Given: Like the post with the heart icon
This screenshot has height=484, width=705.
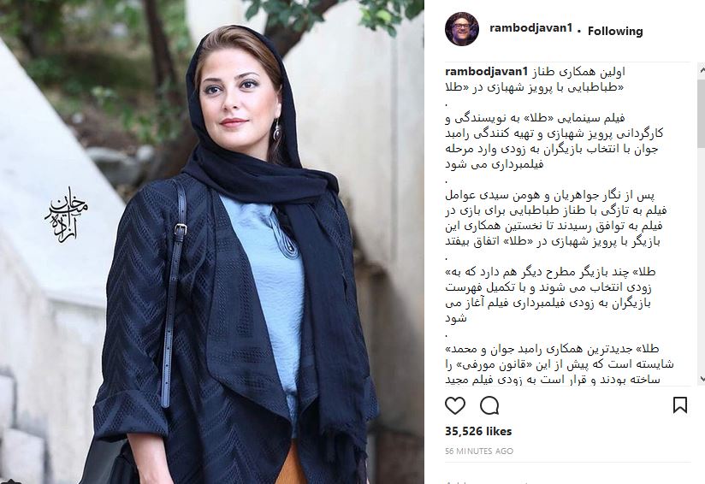Looking at the screenshot, I should (x=455, y=405).
